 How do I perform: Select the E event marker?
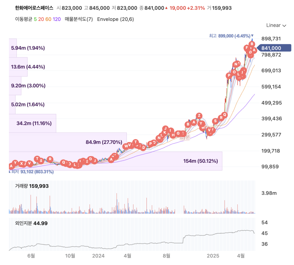87,161
